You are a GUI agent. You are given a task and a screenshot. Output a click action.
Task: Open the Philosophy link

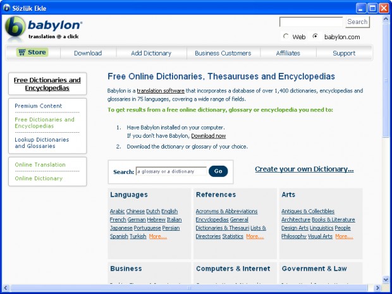click(294, 236)
